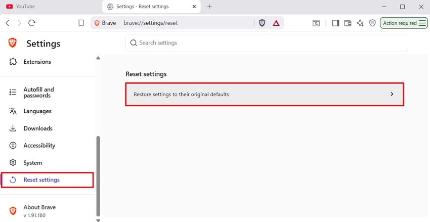Open Downloads settings section
The height and width of the screenshot is (222, 430).
tap(38, 128)
